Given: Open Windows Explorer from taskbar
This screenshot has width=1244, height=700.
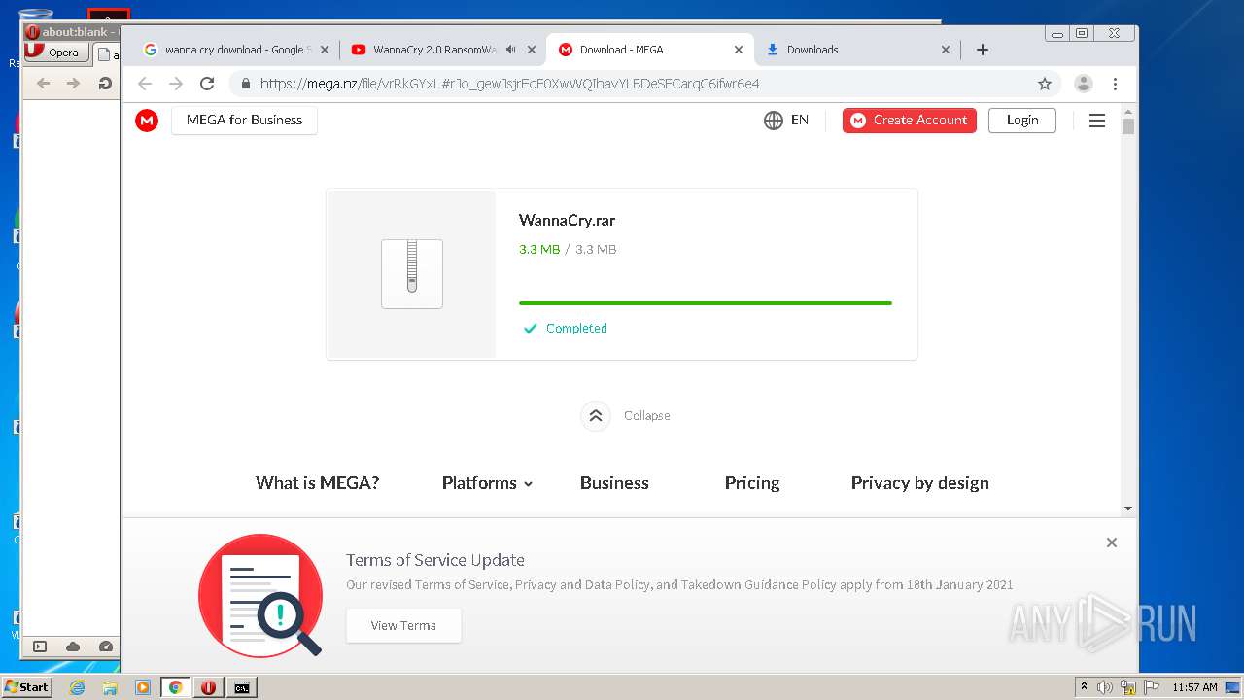Looking at the screenshot, I should [x=110, y=687].
